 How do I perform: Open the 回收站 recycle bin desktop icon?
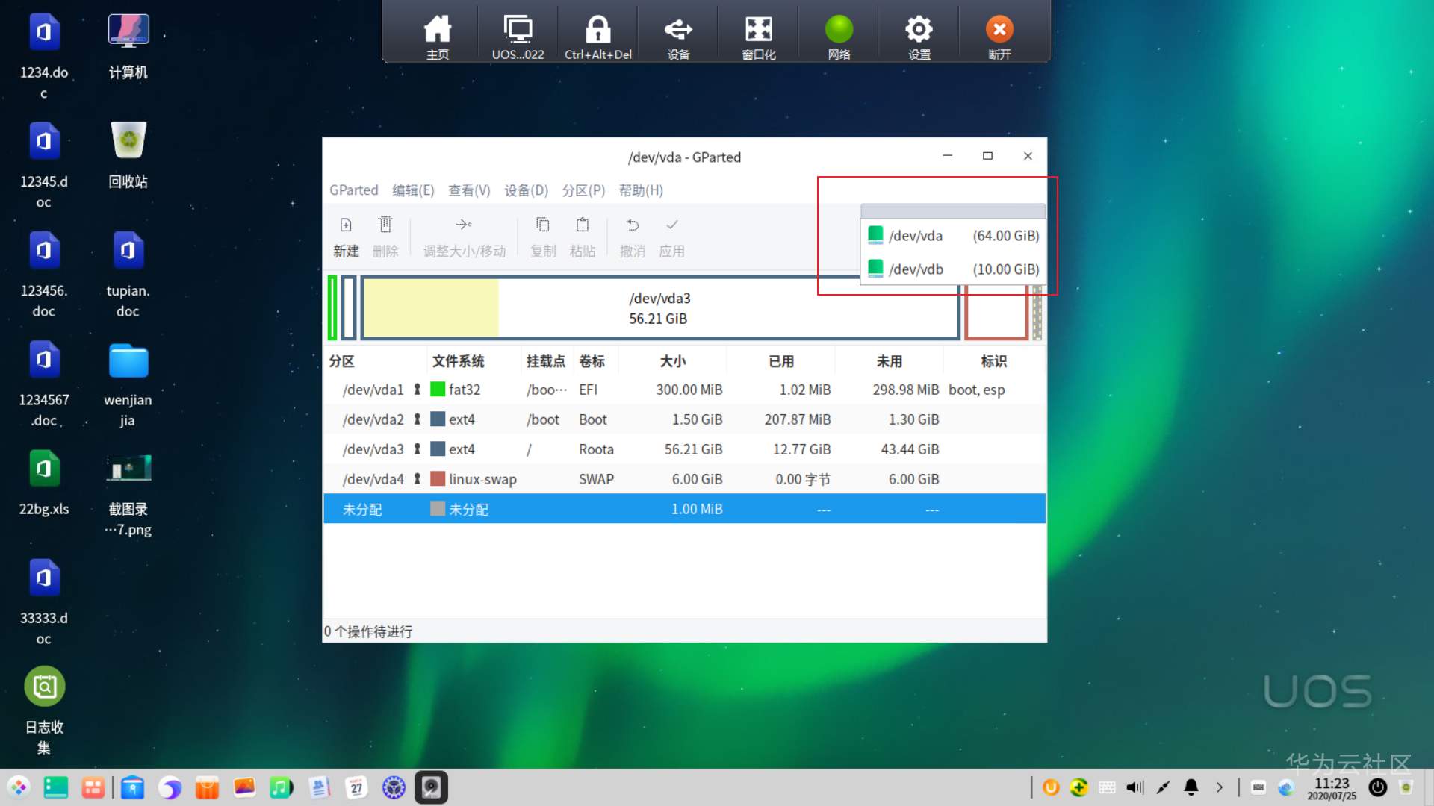point(128,140)
